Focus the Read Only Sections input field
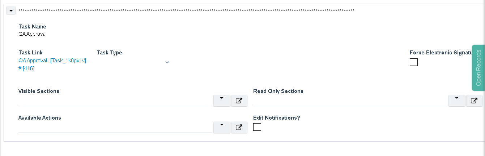Screen dimensions: 485x156 (x=350, y=101)
